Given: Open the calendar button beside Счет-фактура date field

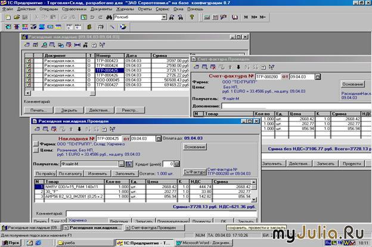Looking at the screenshot, I should point(318,77).
